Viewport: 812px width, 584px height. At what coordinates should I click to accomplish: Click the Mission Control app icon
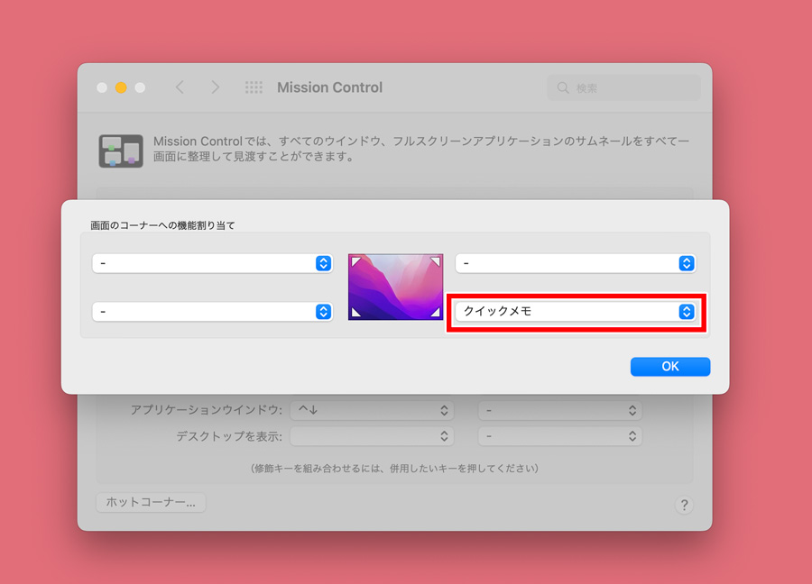(121, 151)
